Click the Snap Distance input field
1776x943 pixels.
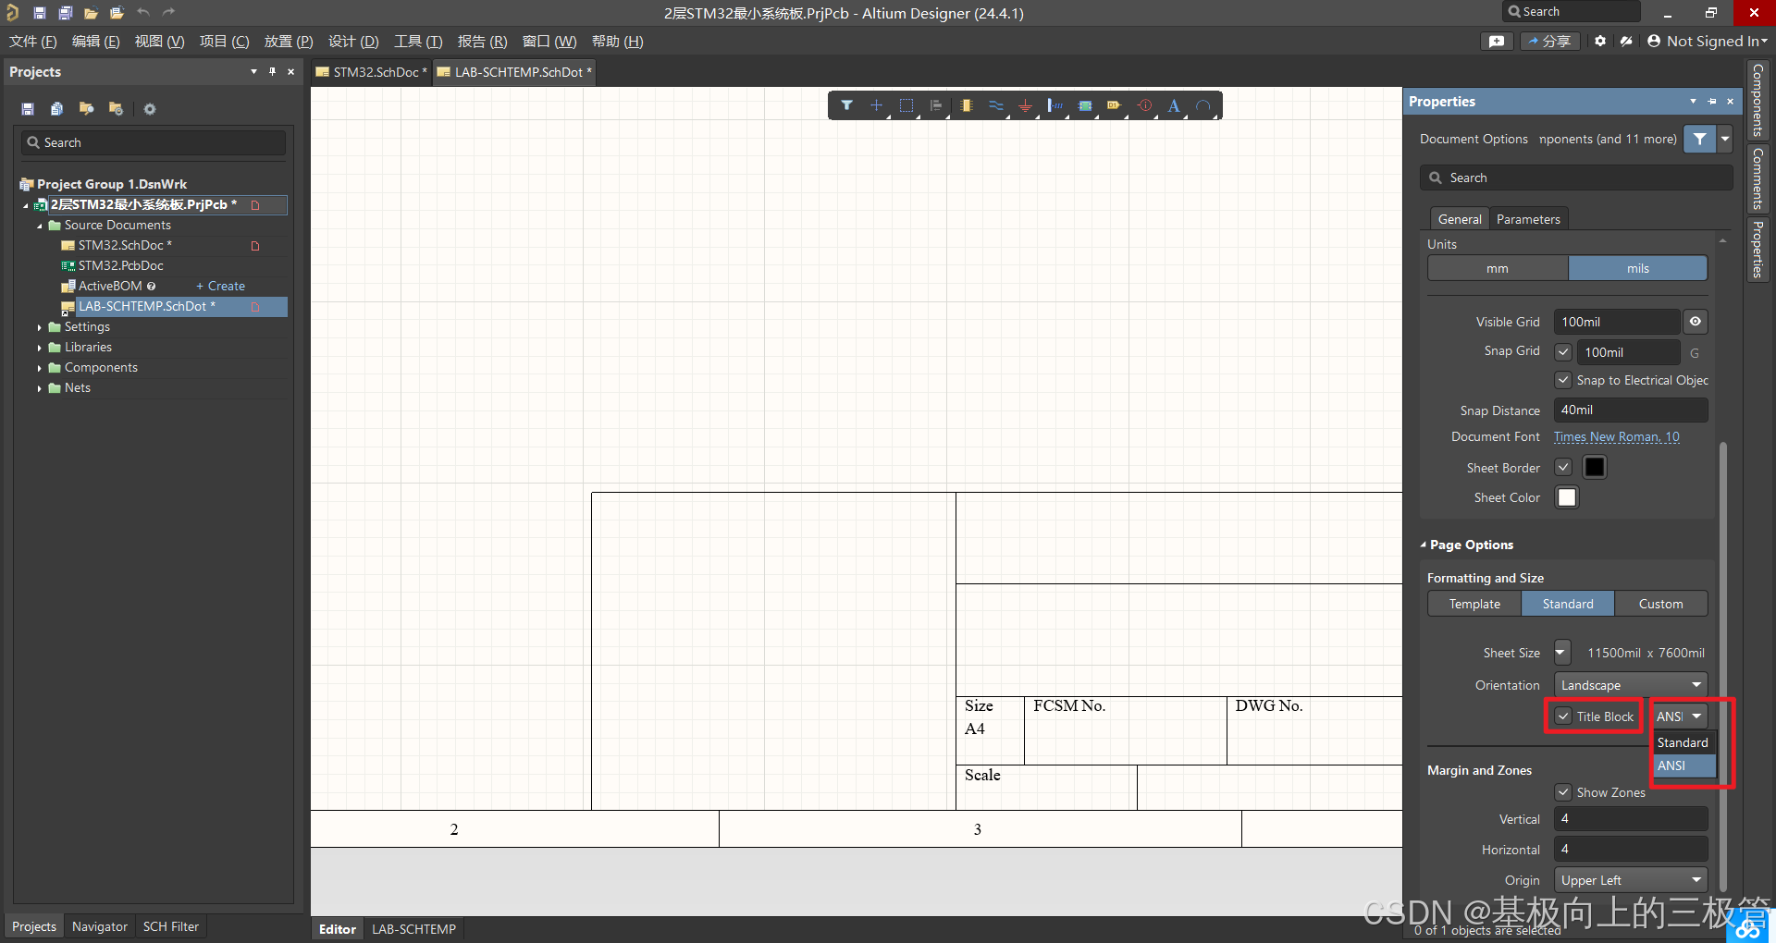[x=1631, y=410]
